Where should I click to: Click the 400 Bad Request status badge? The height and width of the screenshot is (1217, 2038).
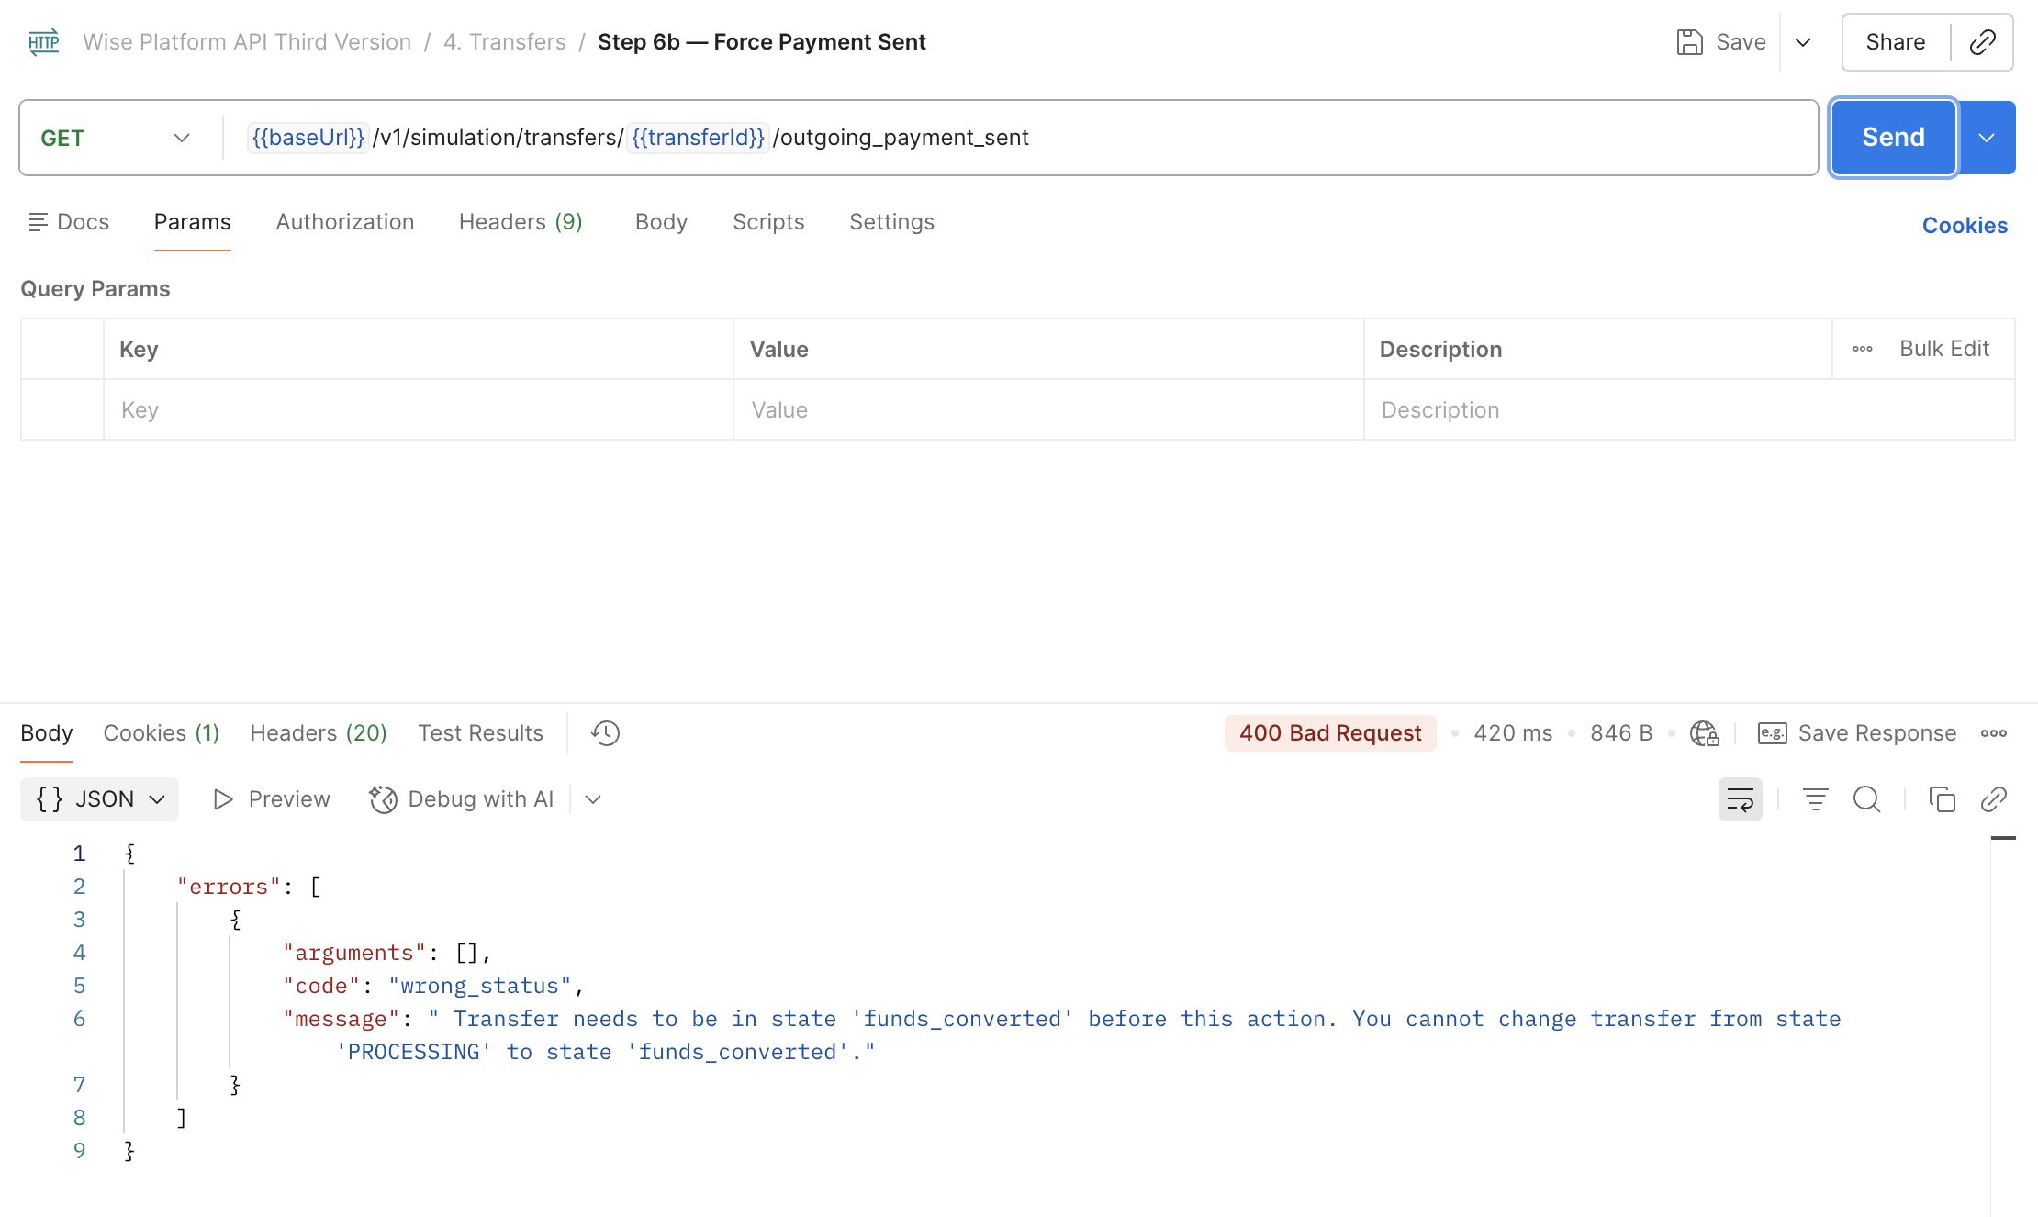click(x=1330, y=733)
